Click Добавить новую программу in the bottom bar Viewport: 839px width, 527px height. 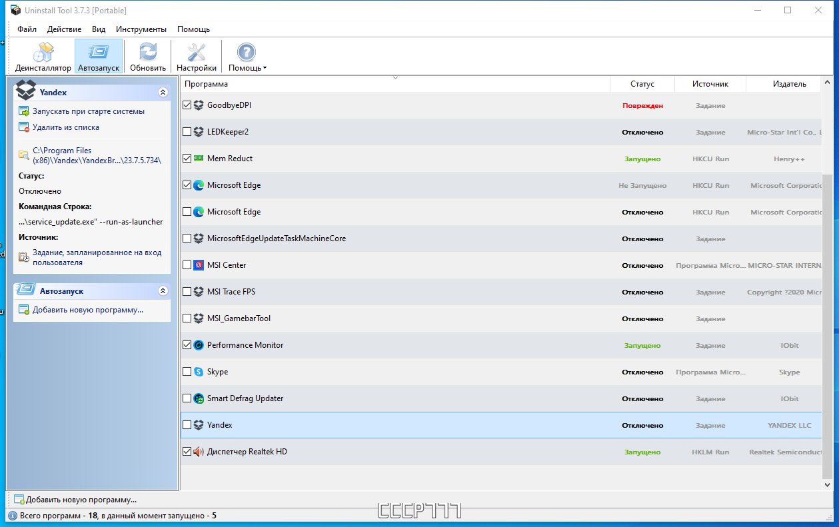tap(81, 500)
